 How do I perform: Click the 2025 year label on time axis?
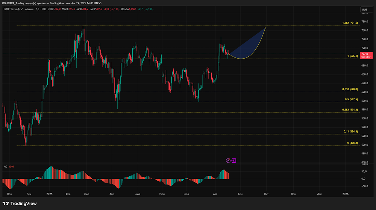pyautogui.click(x=49, y=194)
